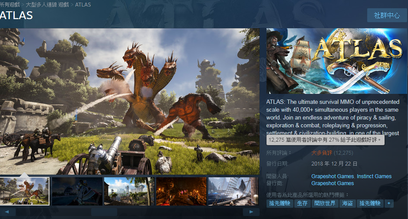
Task: Open 大型多人連線 遊戲 breadcrumb link
Action: point(47,5)
